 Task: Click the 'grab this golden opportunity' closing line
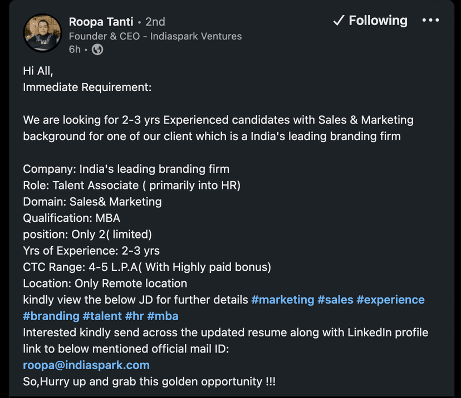[149, 382]
